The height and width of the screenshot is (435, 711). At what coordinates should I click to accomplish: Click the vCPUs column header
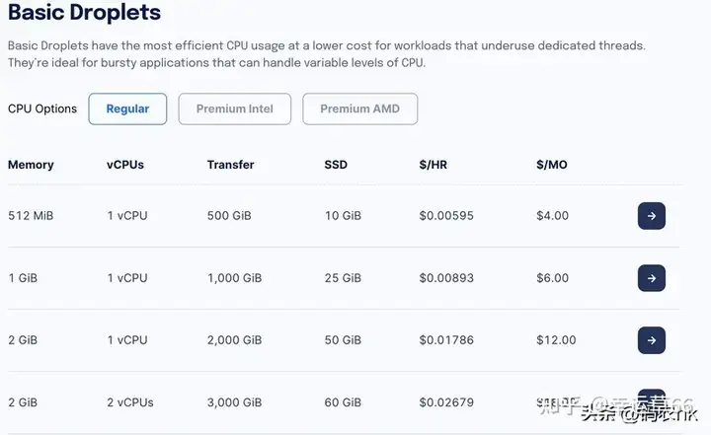[x=125, y=165]
